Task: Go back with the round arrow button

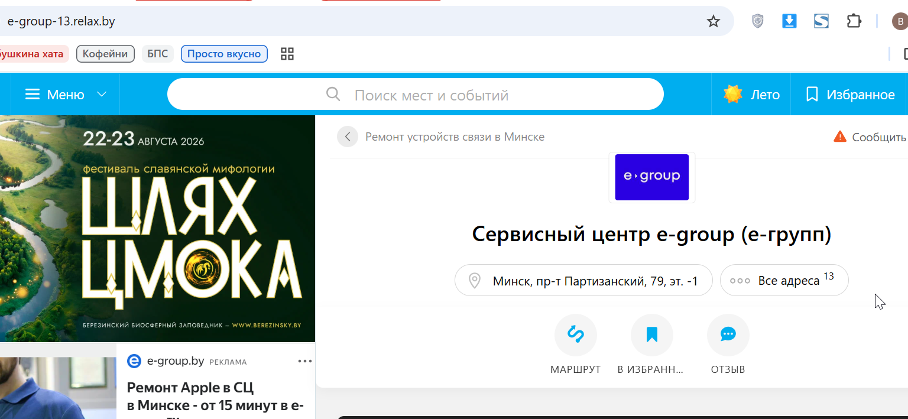Action: pos(348,137)
